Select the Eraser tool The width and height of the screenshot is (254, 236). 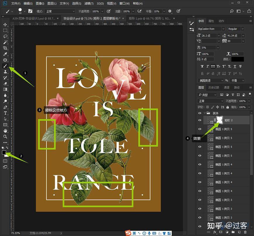tap(5, 83)
